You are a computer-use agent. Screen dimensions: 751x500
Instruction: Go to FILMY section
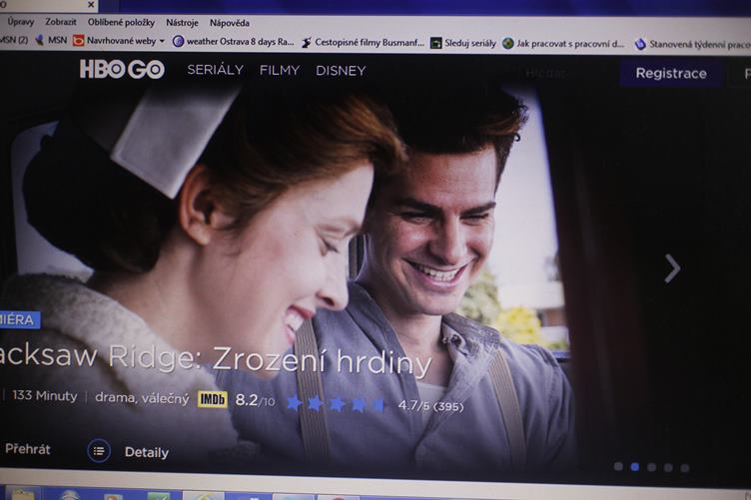tap(280, 70)
